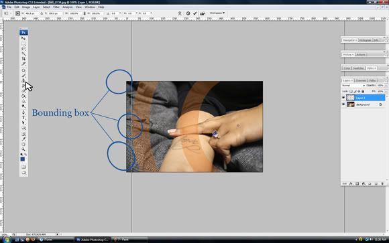This screenshot has height=243, width=389.
Task: Open the Fill slider arrow
Action: pos(386,92)
